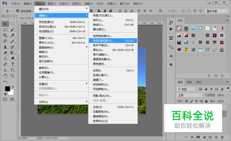Toggle lock position icon
231x141 pixels.
197,101
